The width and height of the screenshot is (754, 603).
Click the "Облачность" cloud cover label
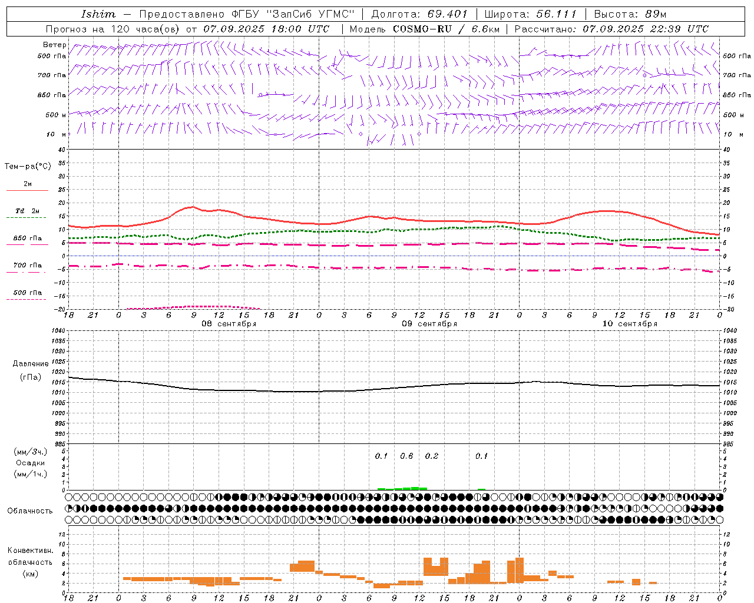pos(30,511)
